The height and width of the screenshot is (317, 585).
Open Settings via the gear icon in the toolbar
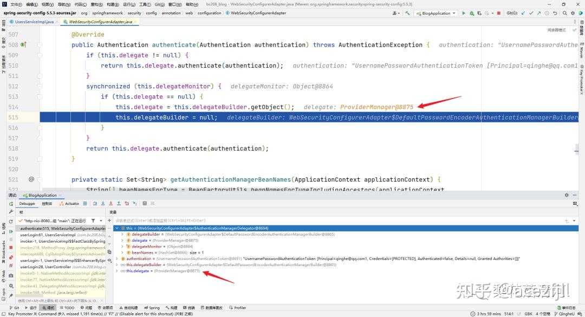tap(572, 12)
